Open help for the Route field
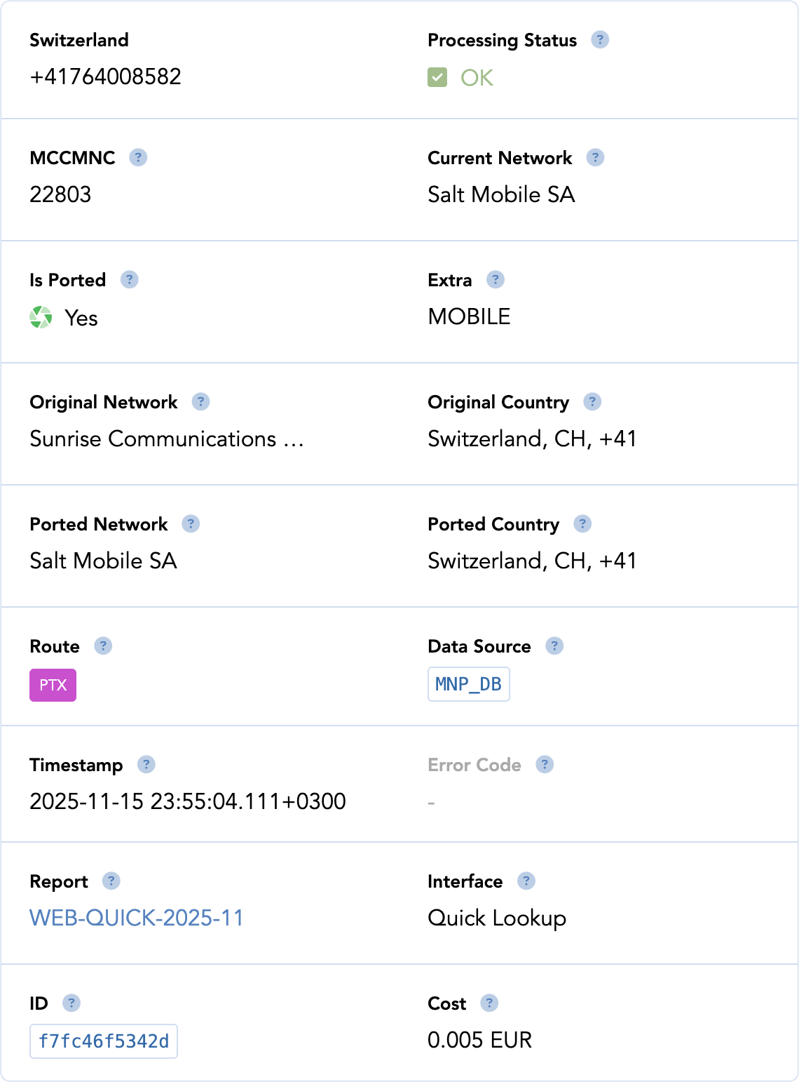This screenshot has width=799, height=1082. coord(102,646)
